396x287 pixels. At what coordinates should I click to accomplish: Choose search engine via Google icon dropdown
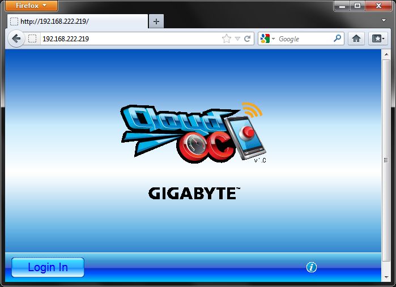(267, 38)
